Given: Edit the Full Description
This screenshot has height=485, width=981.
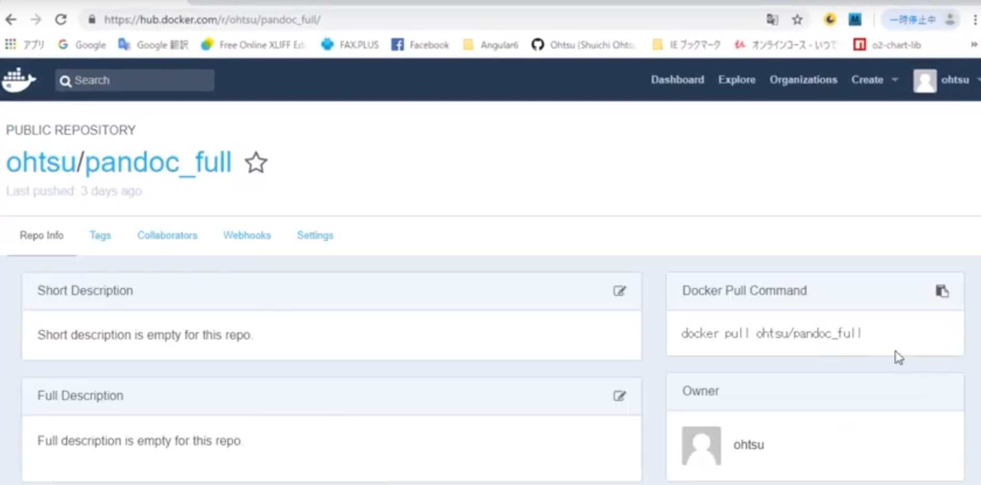Looking at the screenshot, I should tap(619, 396).
